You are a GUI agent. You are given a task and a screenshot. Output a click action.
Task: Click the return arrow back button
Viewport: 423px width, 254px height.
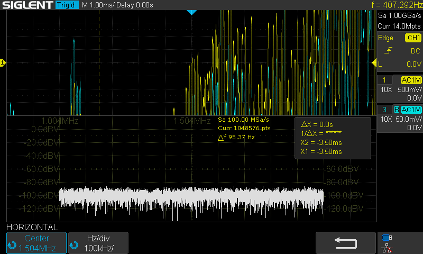click(x=346, y=243)
